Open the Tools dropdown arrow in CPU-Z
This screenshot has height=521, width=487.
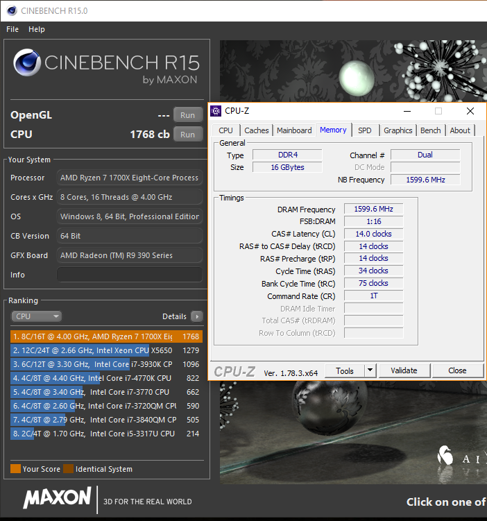(370, 371)
